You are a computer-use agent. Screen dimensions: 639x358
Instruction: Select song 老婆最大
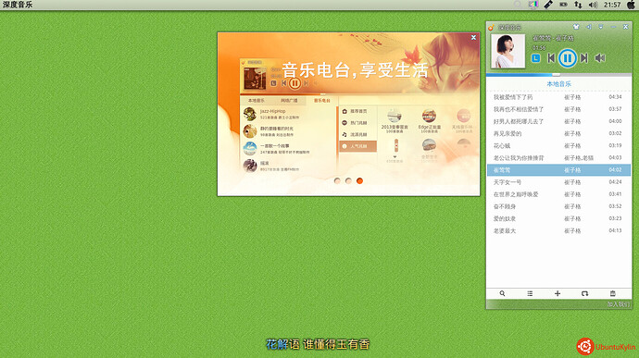pyautogui.click(x=558, y=231)
